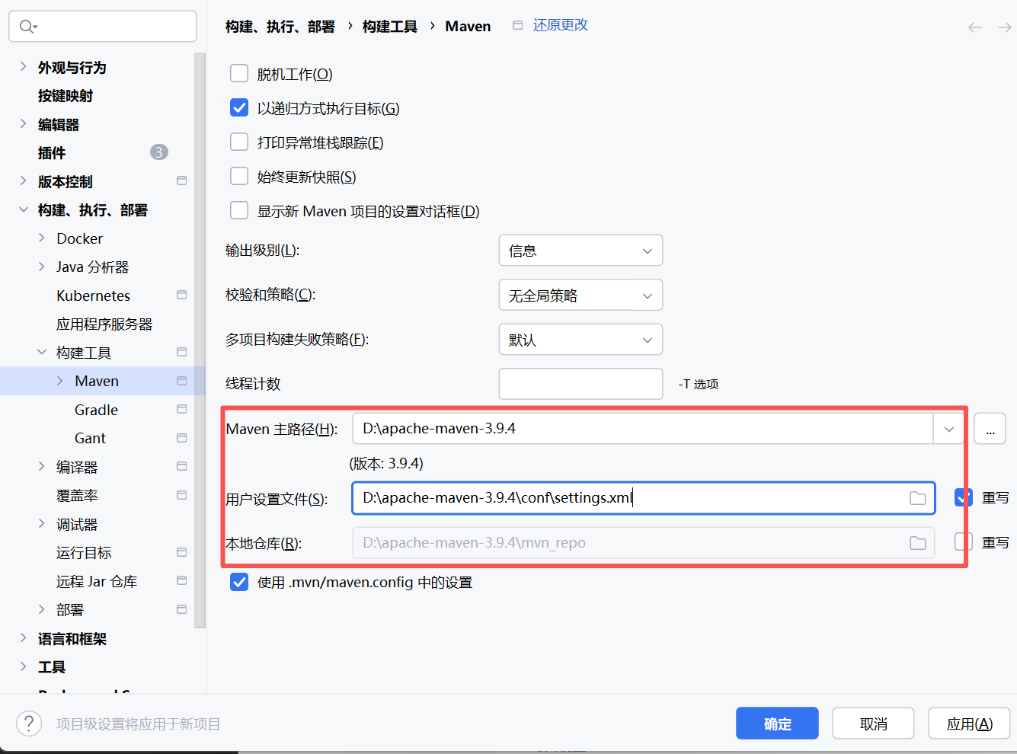Click project-level icon beside 远程 Jar 仓库
The image size is (1017, 754).
[181, 580]
